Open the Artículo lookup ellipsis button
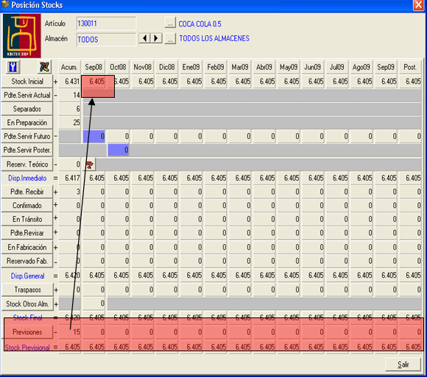This screenshot has width=427, height=377. tap(170, 23)
